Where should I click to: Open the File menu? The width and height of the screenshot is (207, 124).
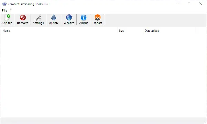(x=4, y=10)
